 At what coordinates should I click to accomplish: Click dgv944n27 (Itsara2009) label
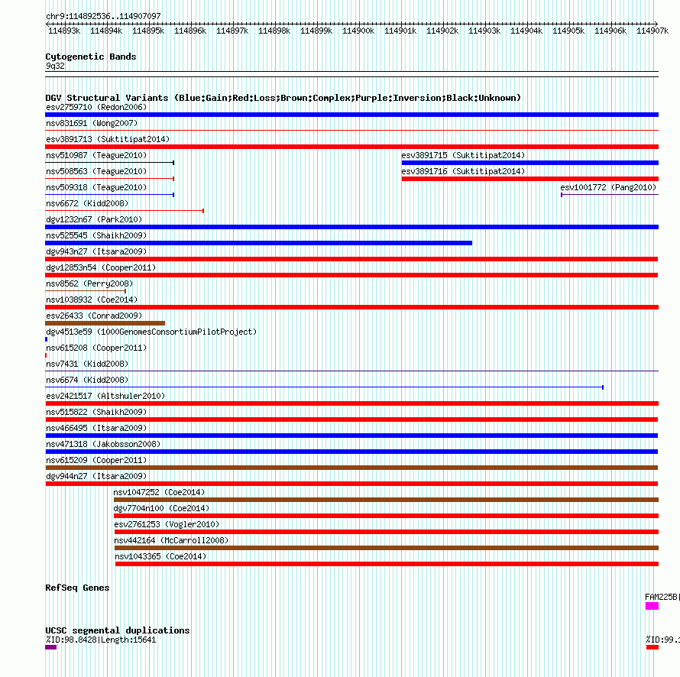96,476
